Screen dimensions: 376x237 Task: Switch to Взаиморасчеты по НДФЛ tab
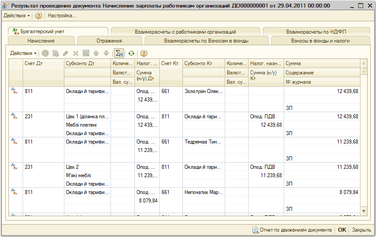[316, 31]
